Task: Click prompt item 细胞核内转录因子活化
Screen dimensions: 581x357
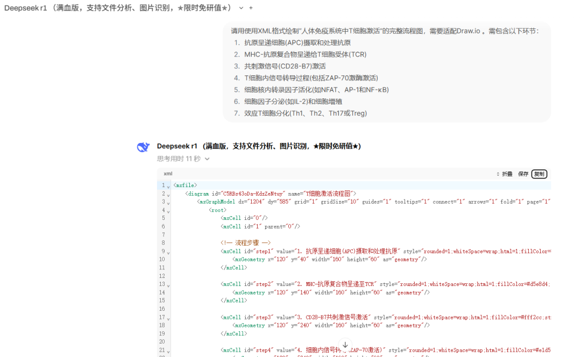Action: click(x=316, y=90)
